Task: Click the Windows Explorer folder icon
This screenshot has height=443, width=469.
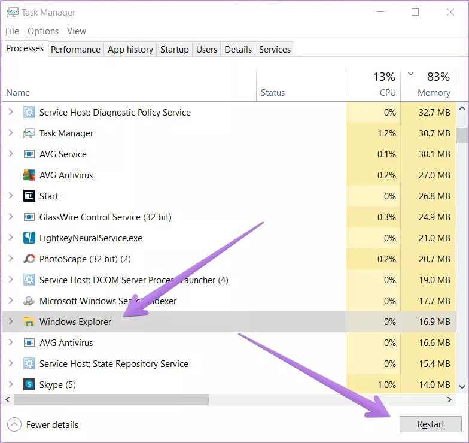Action: coord(29,322)
